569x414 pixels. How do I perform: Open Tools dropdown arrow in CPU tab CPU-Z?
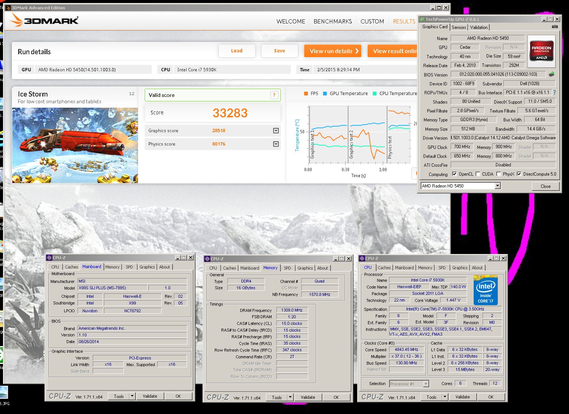[445, 397]
